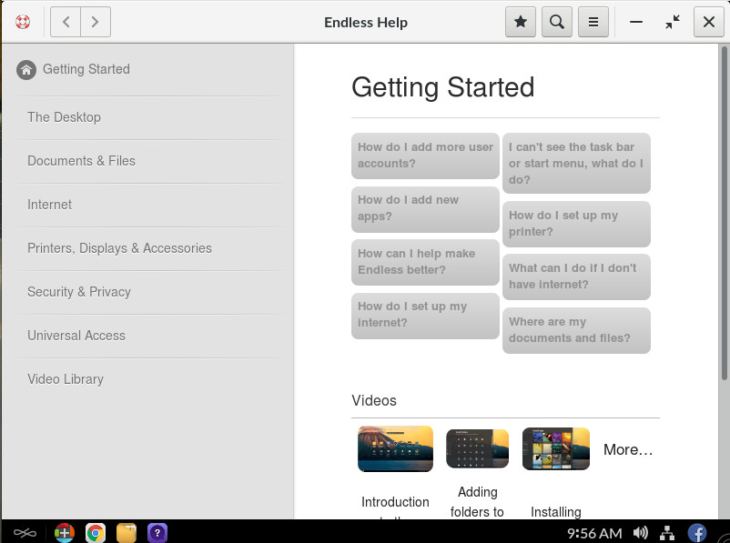Open Chrome from the taskbar
This screenshot has width=730, height=543.
(x=95, y=533)
